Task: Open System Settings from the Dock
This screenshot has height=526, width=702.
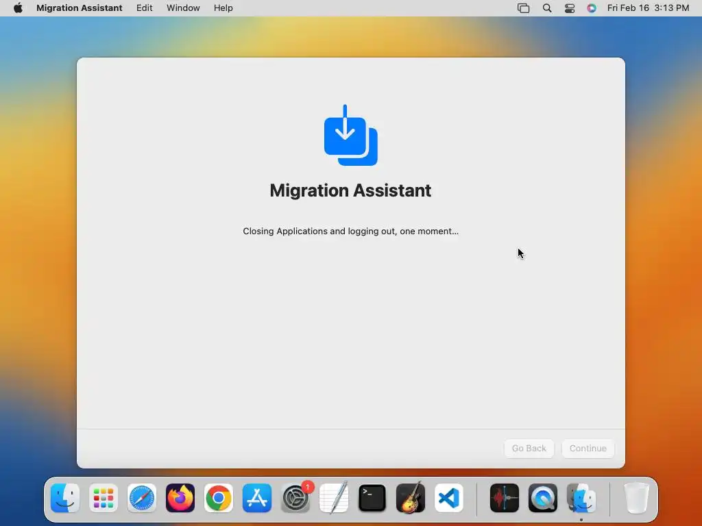Action: (295, 498)
